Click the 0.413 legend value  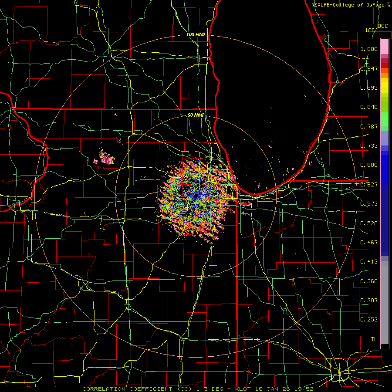tap(369, 262)
